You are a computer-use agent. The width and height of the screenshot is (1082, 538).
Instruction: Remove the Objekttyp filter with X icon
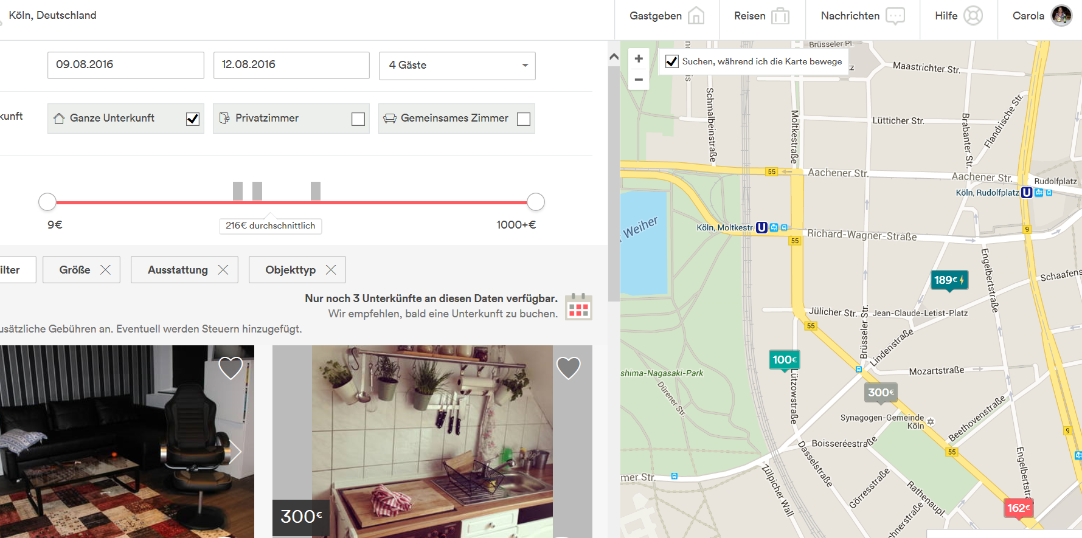click(331, 270)
